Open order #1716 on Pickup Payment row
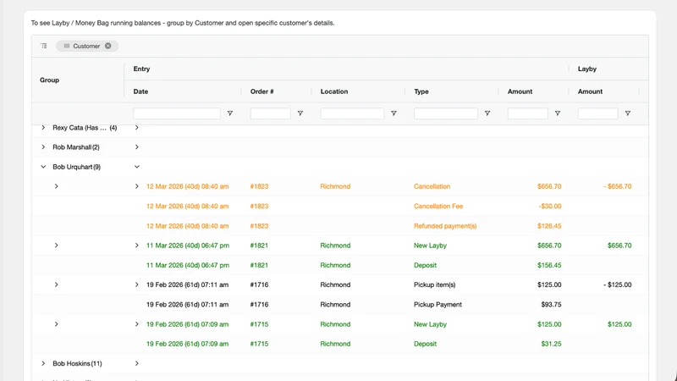Screen dimensions: 677x381 (x=259, y=305)
